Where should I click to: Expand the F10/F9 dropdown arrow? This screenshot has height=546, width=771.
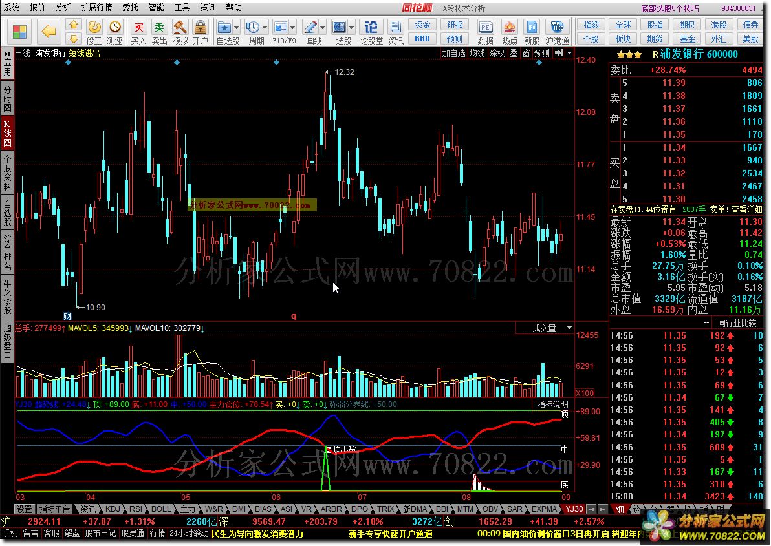[293, 28]
